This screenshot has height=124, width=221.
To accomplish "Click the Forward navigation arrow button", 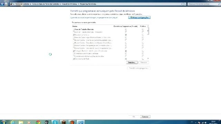I will (x=6, y=4).
